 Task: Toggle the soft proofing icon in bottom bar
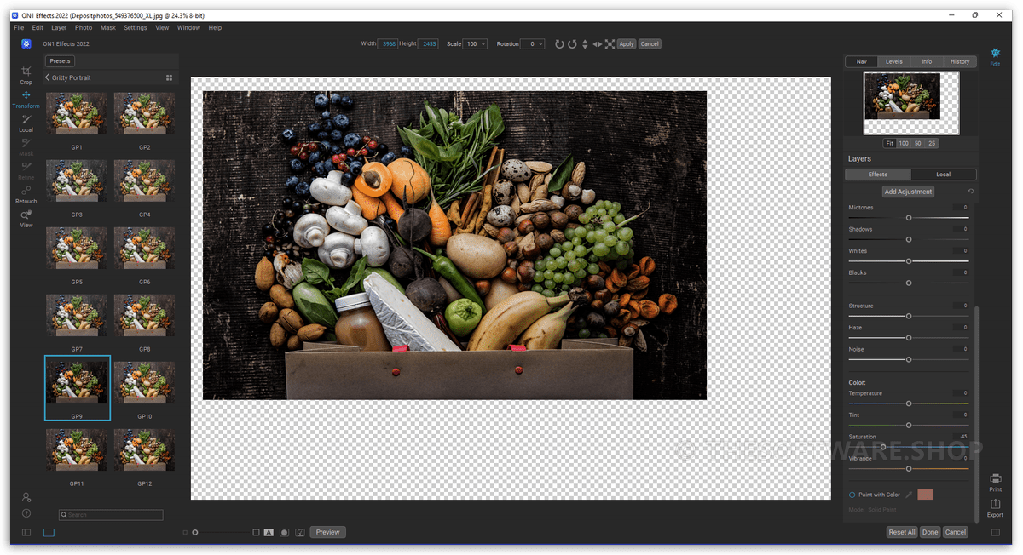300,532
